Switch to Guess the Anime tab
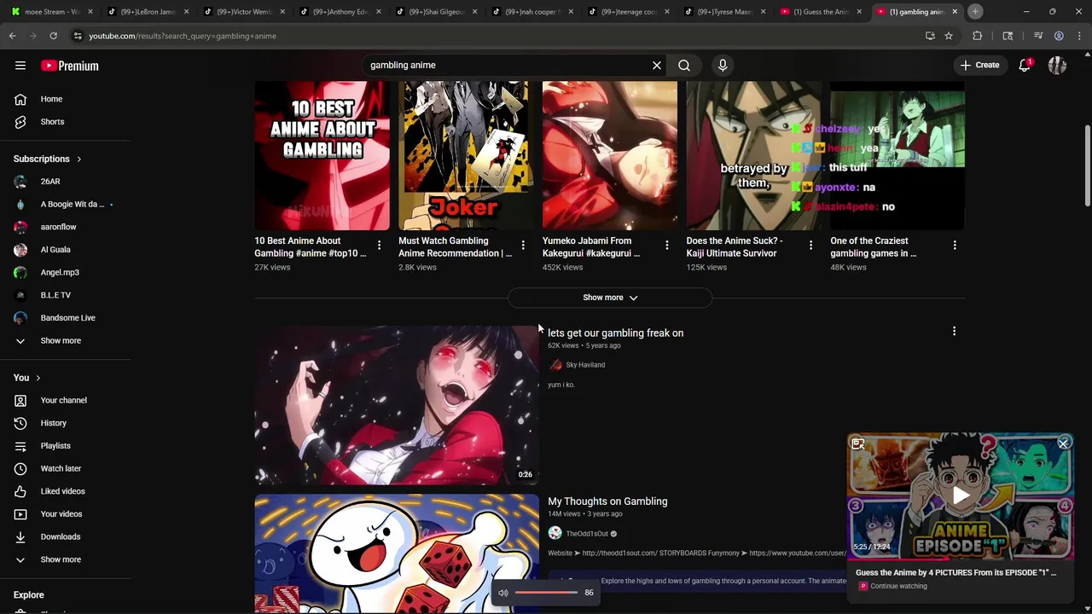This screenshot has height=614, width=1092. tap(819, 12)
